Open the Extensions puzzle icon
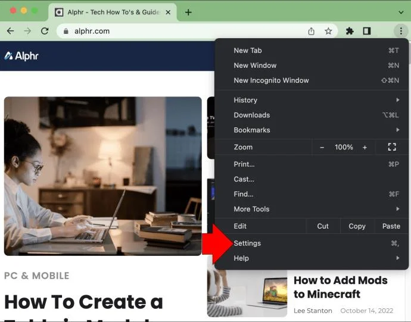Image resolution: width=411 pixels, height=322 pixels. coord(350,31)
